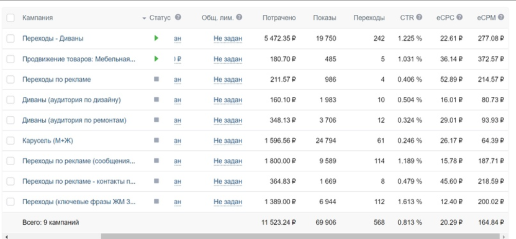Open Не задан limit for Переходы - Диваны
Screen dimensions: 516x239
(x=228, y=38)
